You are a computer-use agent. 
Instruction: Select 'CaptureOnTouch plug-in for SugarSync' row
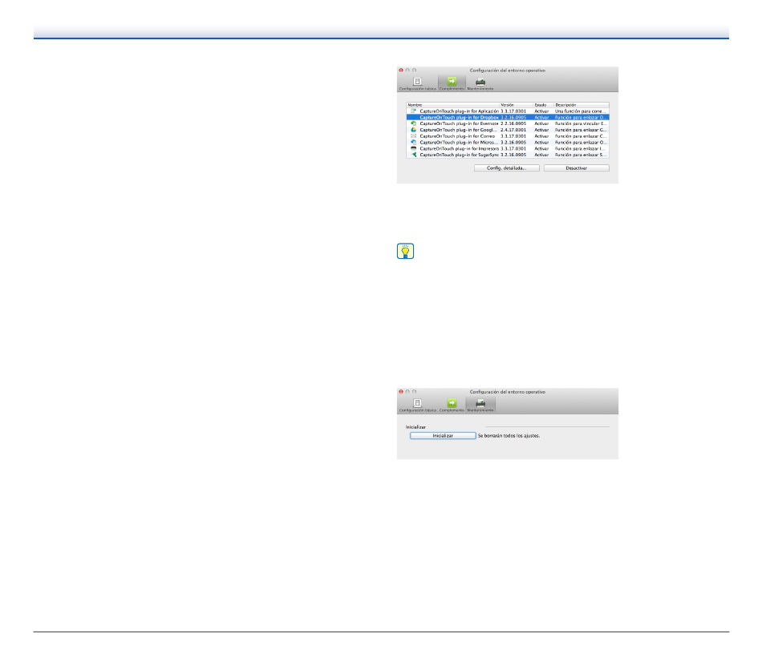[508, 155]
